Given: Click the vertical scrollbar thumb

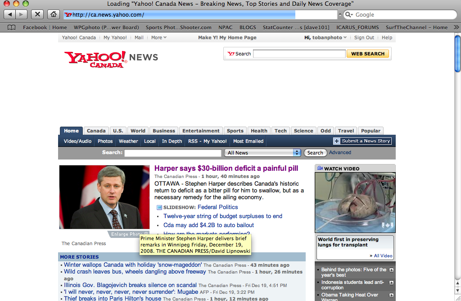Looking at the screenshot, I should 457,54.
